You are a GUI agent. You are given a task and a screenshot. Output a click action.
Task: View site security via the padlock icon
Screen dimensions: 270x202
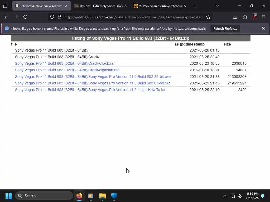point(60,17)
